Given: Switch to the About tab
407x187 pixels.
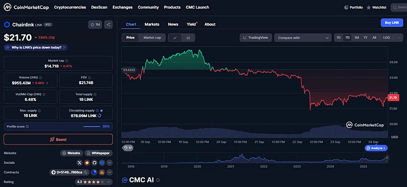Looking at the screenshot, I should (x=210, y=24).
